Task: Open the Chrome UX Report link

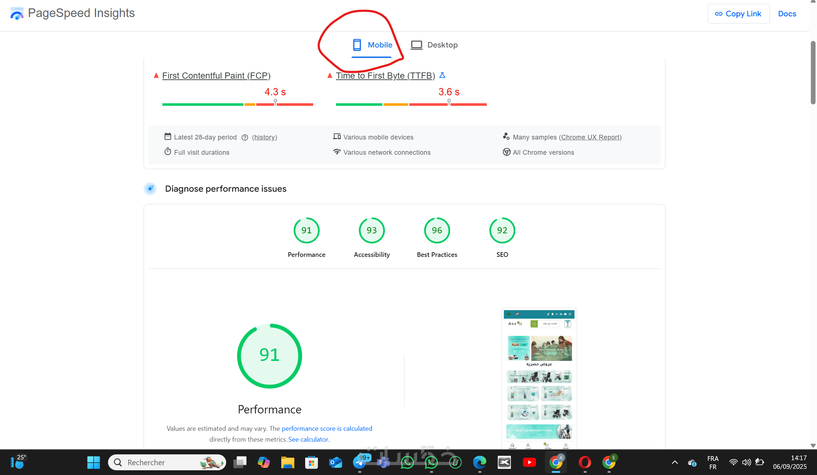Action: click(x=590, y=137)
